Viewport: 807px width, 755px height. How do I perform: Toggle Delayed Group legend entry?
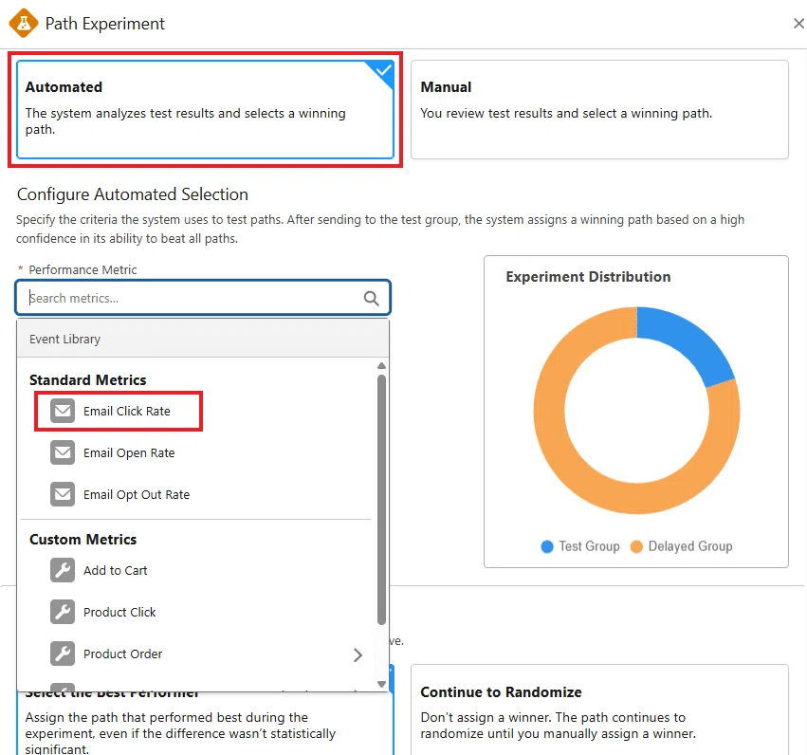[x=682, y=546]
